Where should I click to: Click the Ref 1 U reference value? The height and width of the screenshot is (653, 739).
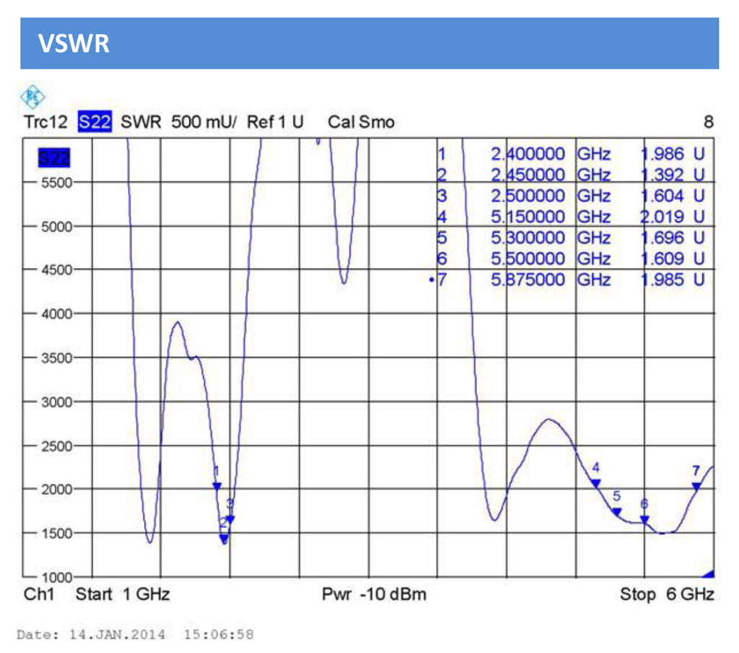click(275, 122)
